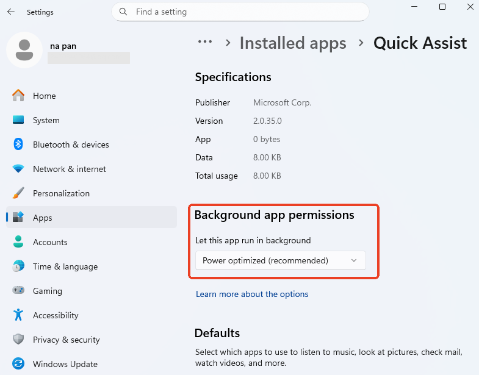Go back with the back arrow
479x375 pixels.
[x=11, y=12]
